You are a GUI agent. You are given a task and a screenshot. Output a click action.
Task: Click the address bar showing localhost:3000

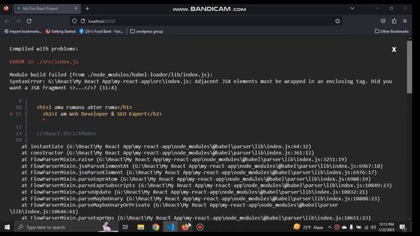click(x=206, y=21)
